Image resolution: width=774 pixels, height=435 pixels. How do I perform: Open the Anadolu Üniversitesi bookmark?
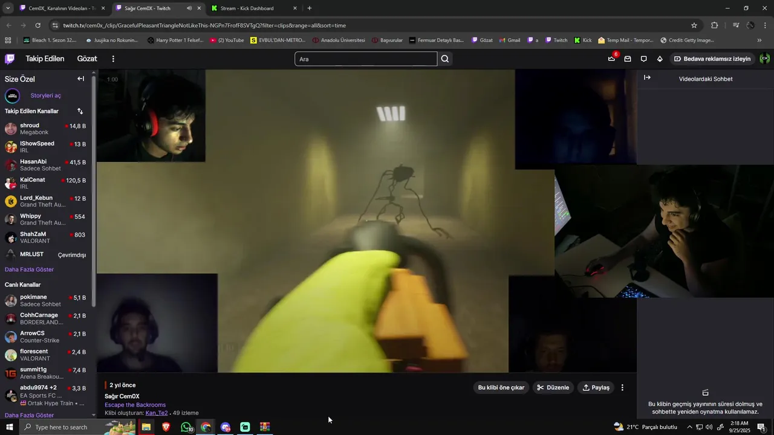click(x=339, y=40)
